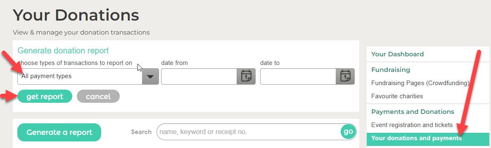Click the 'Generate a report' button

pyautogui.click(x=59, y=132)
